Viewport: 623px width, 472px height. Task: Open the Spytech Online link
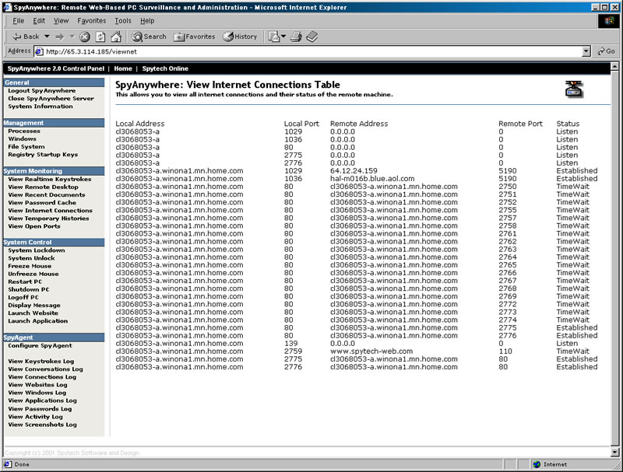[165, 68]
